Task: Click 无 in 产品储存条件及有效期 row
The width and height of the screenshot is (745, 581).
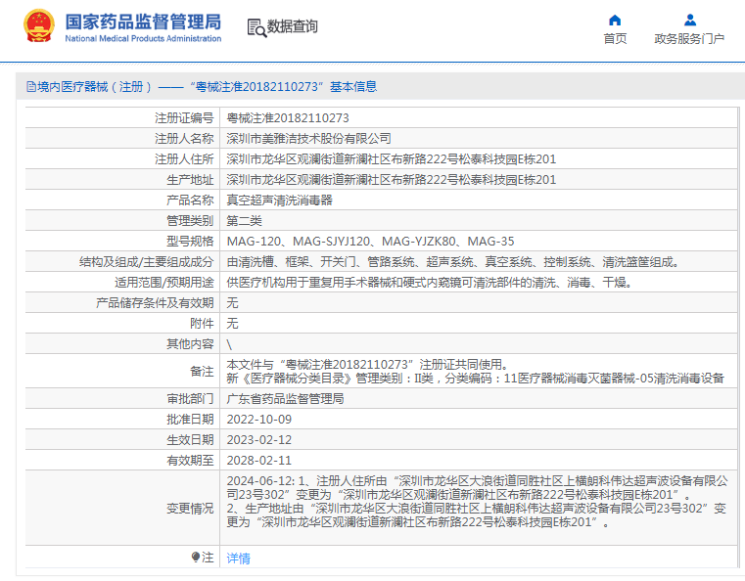Action: [232, 303]
